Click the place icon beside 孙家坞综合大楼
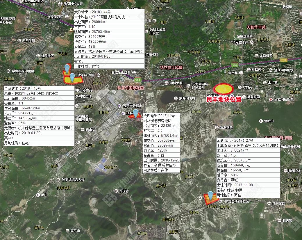 pyautogui.click(x=58, y=180)
